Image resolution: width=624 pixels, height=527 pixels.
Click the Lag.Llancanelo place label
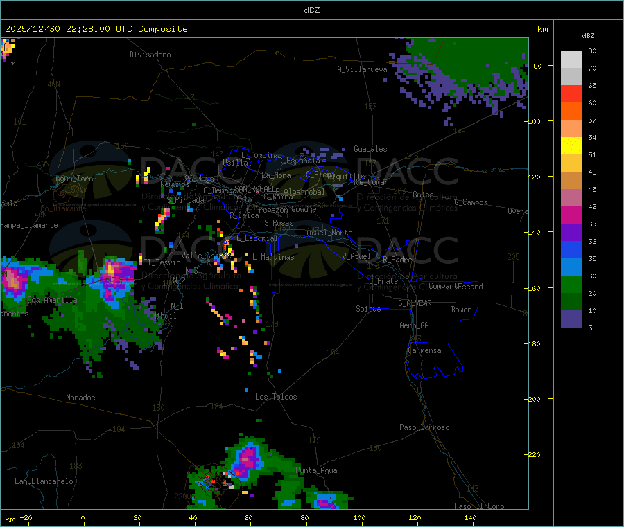tap(44, 481)
